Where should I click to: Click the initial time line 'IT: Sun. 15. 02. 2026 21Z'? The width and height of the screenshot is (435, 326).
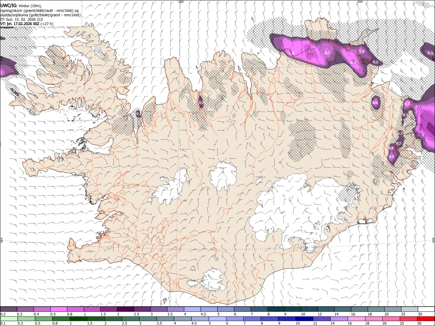(x=22, y=19)
